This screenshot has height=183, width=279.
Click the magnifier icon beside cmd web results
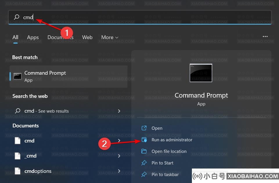pos(18,111)
